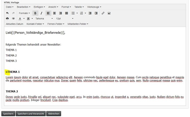The height and width of the screenshot is (117, 190).
Task: Open Kontakt-Felder dropdown
Action: click(35, 24)
